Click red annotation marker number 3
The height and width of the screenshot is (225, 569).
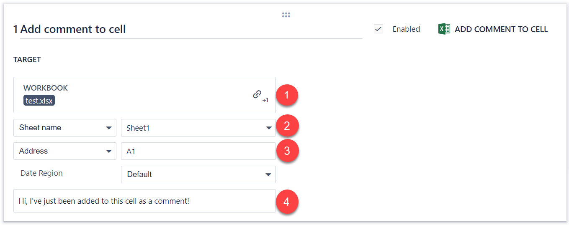(287, 151)
